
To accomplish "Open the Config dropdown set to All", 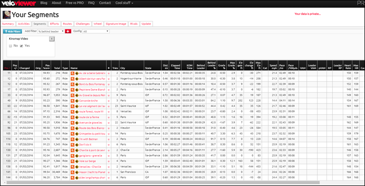I will [96, 31].
